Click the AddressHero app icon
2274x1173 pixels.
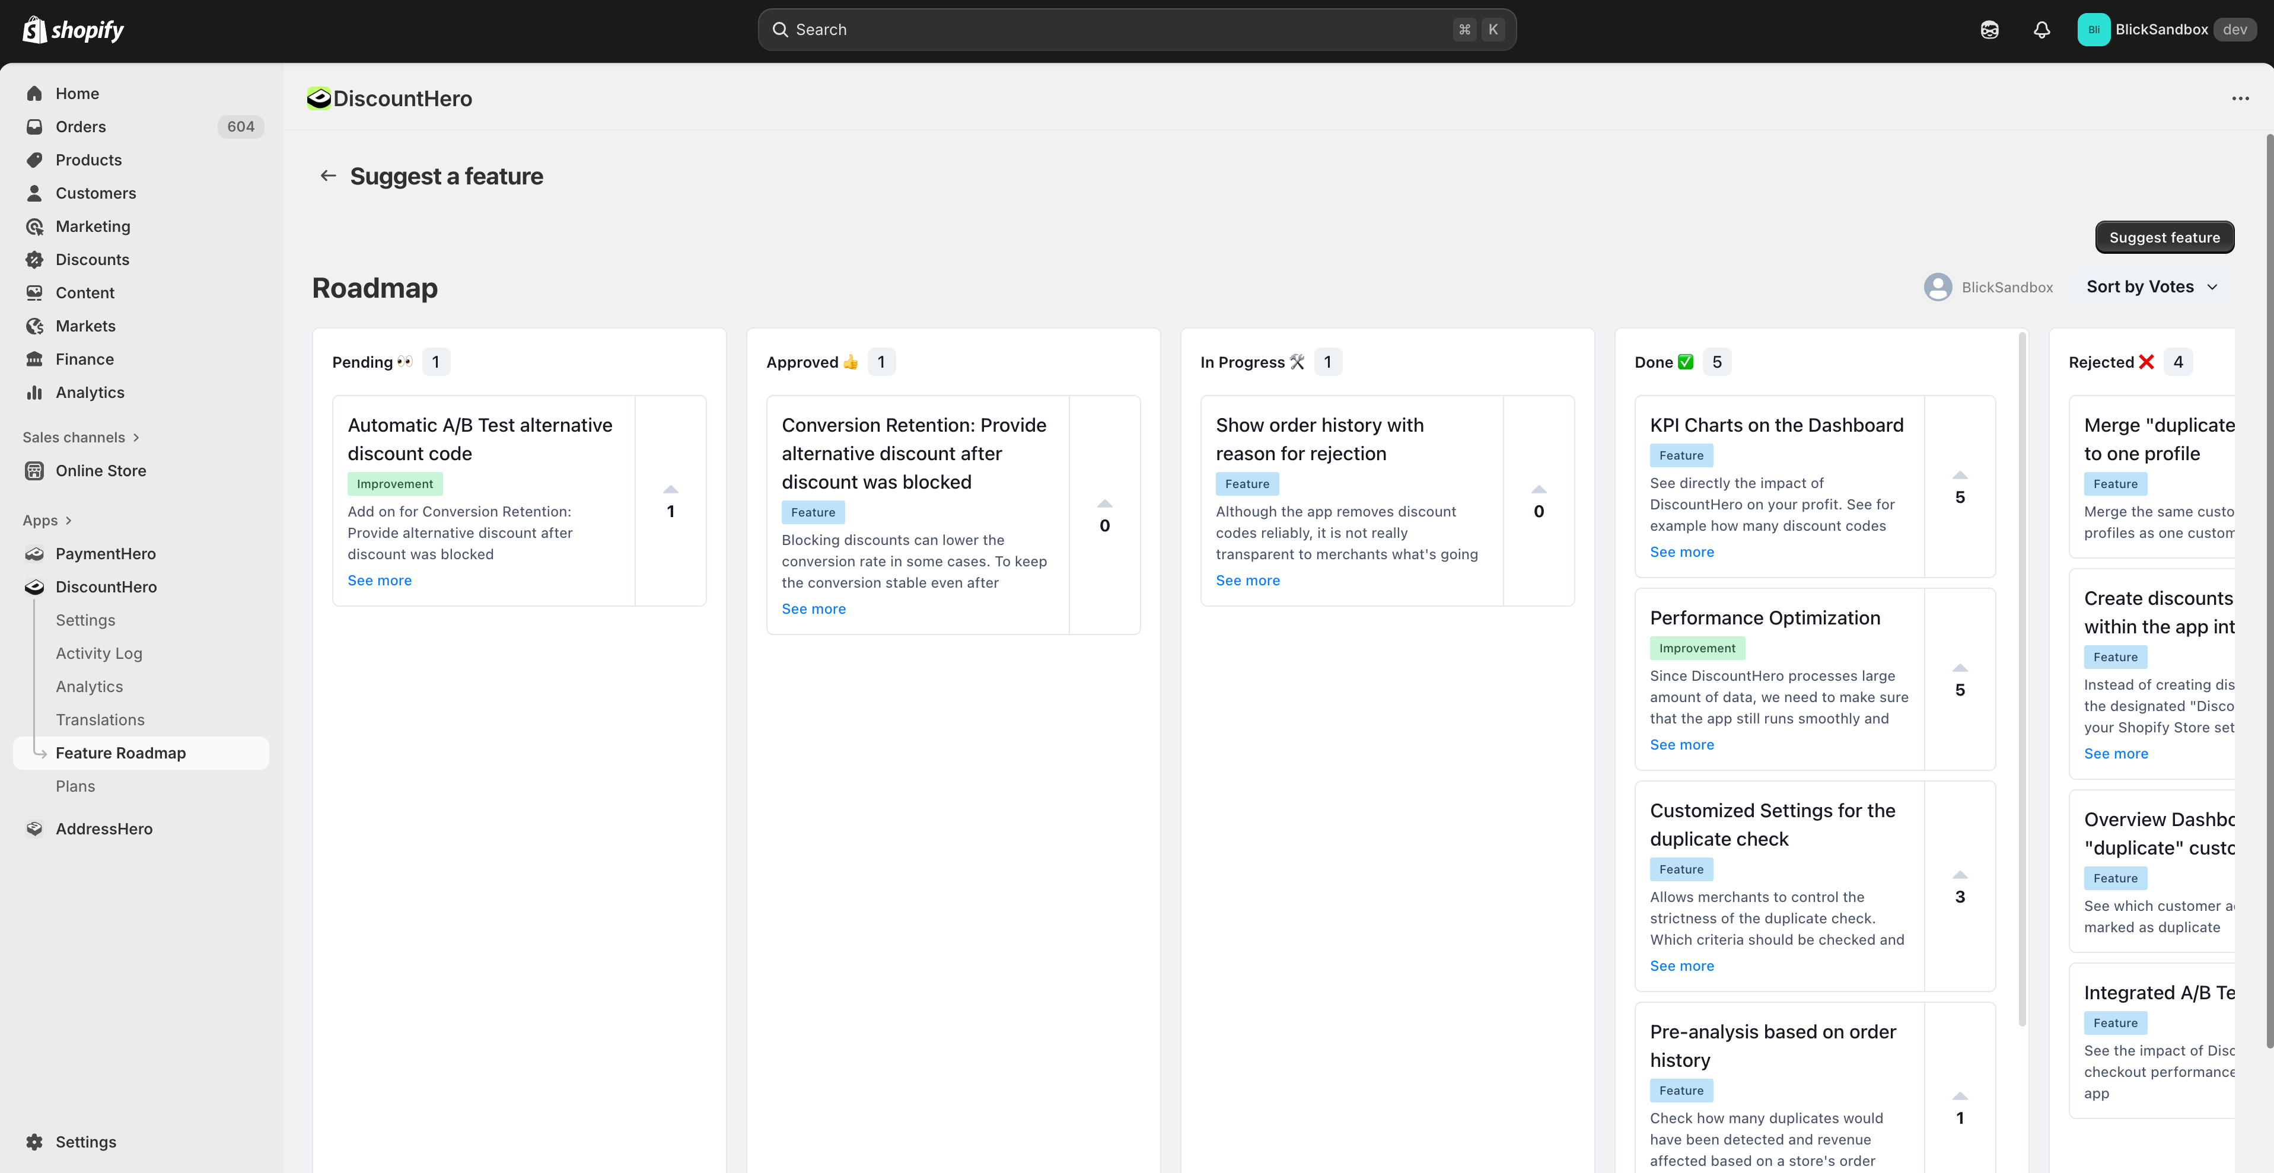[34, 829]
